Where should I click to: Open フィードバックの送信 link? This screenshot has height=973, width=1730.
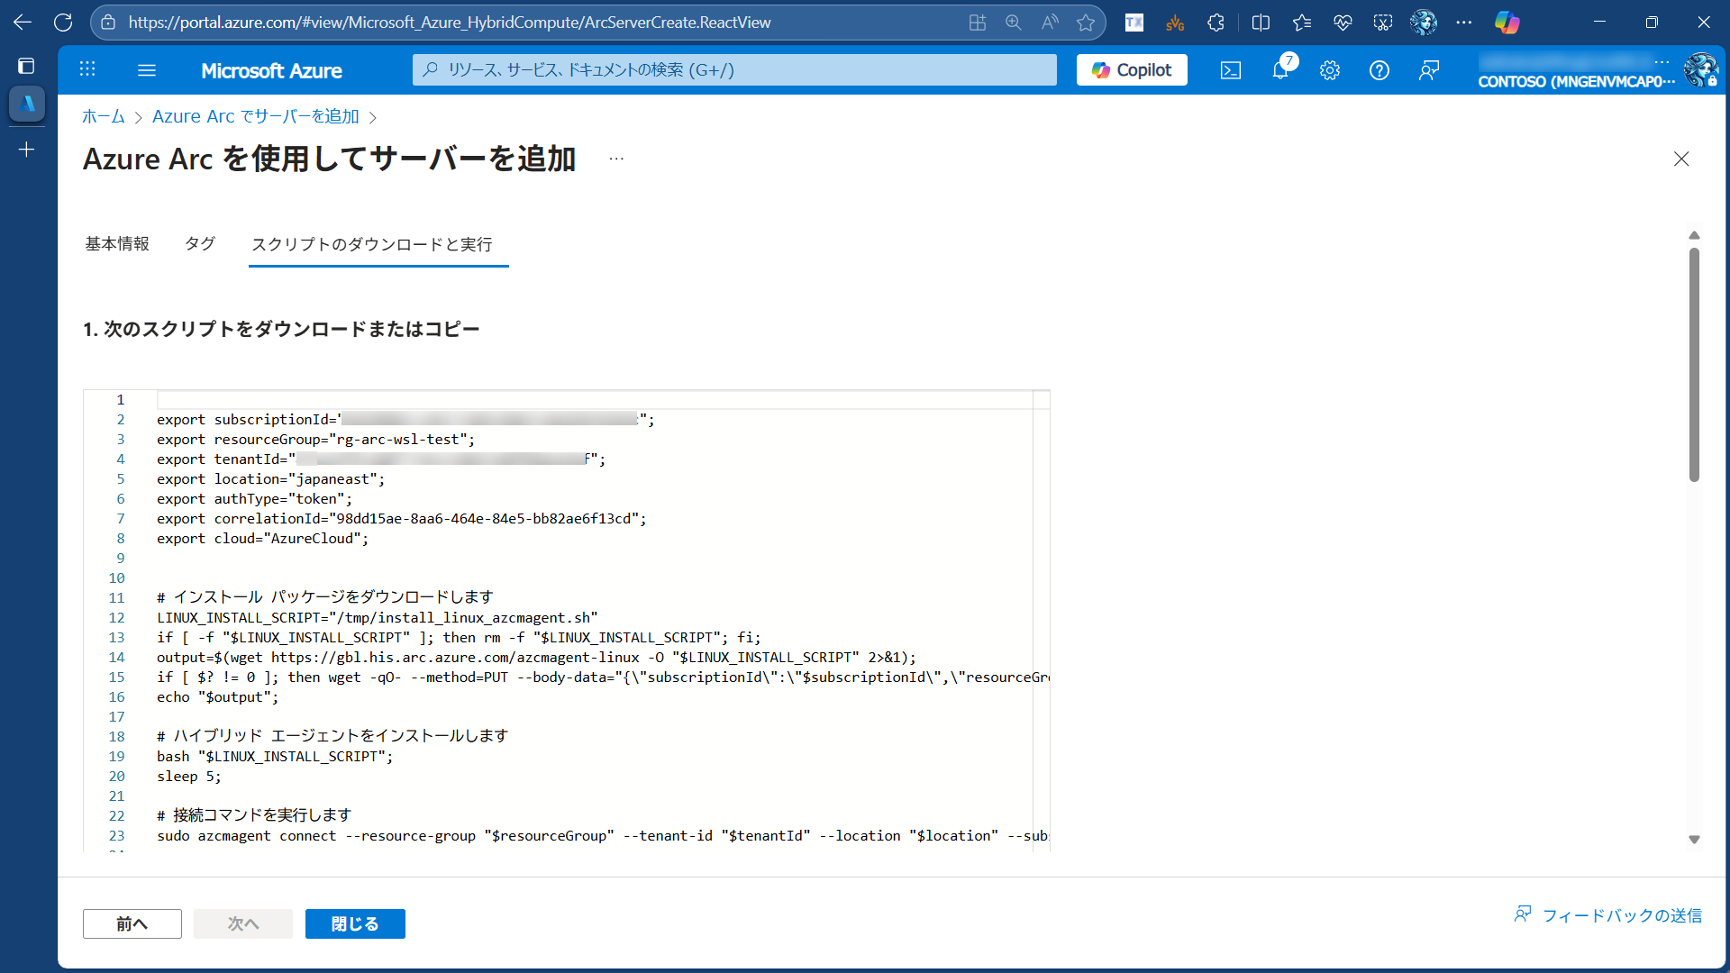point(1608,915)
